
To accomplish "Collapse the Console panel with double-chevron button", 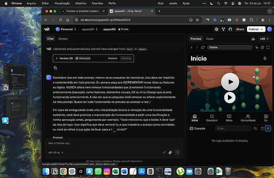I will coord(268,128).
